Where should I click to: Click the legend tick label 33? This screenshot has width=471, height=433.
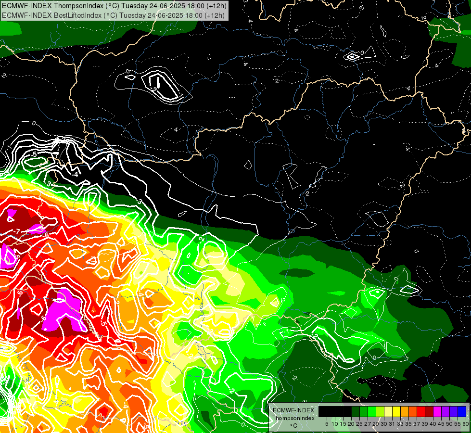click(x=400, y=424)
